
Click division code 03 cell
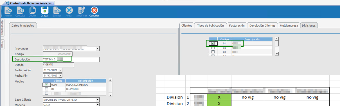(224, 52)
